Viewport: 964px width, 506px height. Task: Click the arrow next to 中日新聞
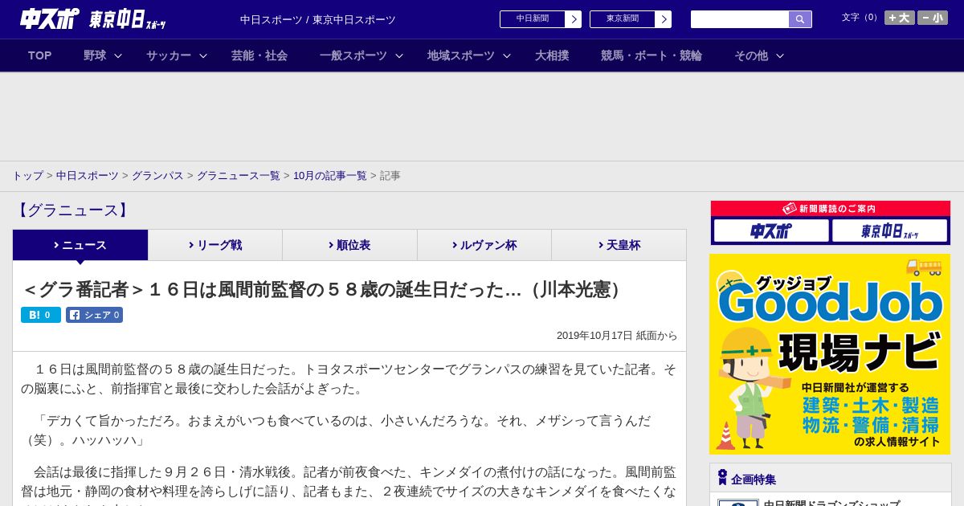coord(574,19)
